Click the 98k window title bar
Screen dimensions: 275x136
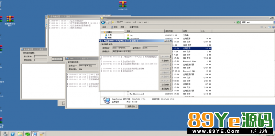click(82, 58)
